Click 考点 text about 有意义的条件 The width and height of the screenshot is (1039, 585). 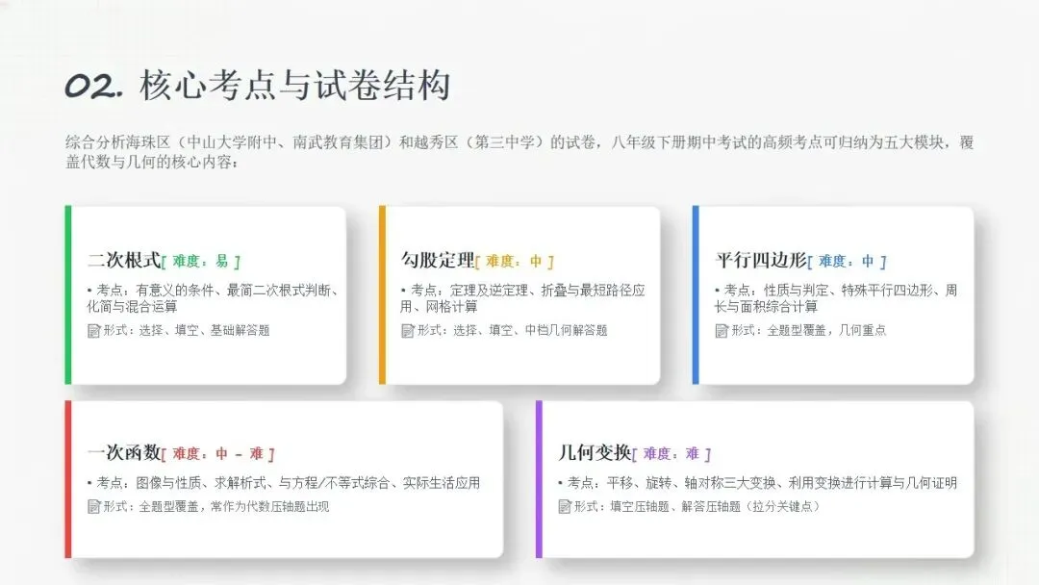tap(214, 298)
